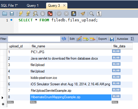Screen dimensions: 138x109
Task: Toggle the auto-commit mode icon
Action: point(74,14)
